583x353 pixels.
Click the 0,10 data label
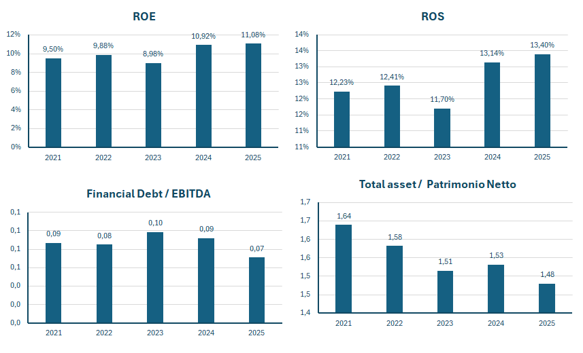click(155, 223)
